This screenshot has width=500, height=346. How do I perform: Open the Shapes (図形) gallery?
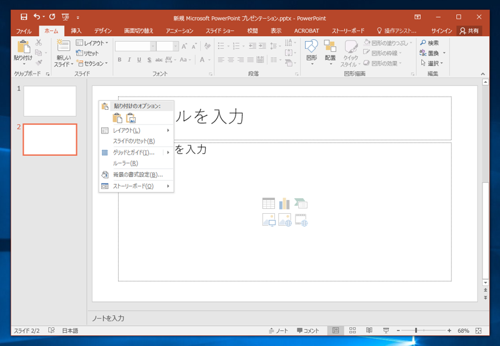[311, 47]
